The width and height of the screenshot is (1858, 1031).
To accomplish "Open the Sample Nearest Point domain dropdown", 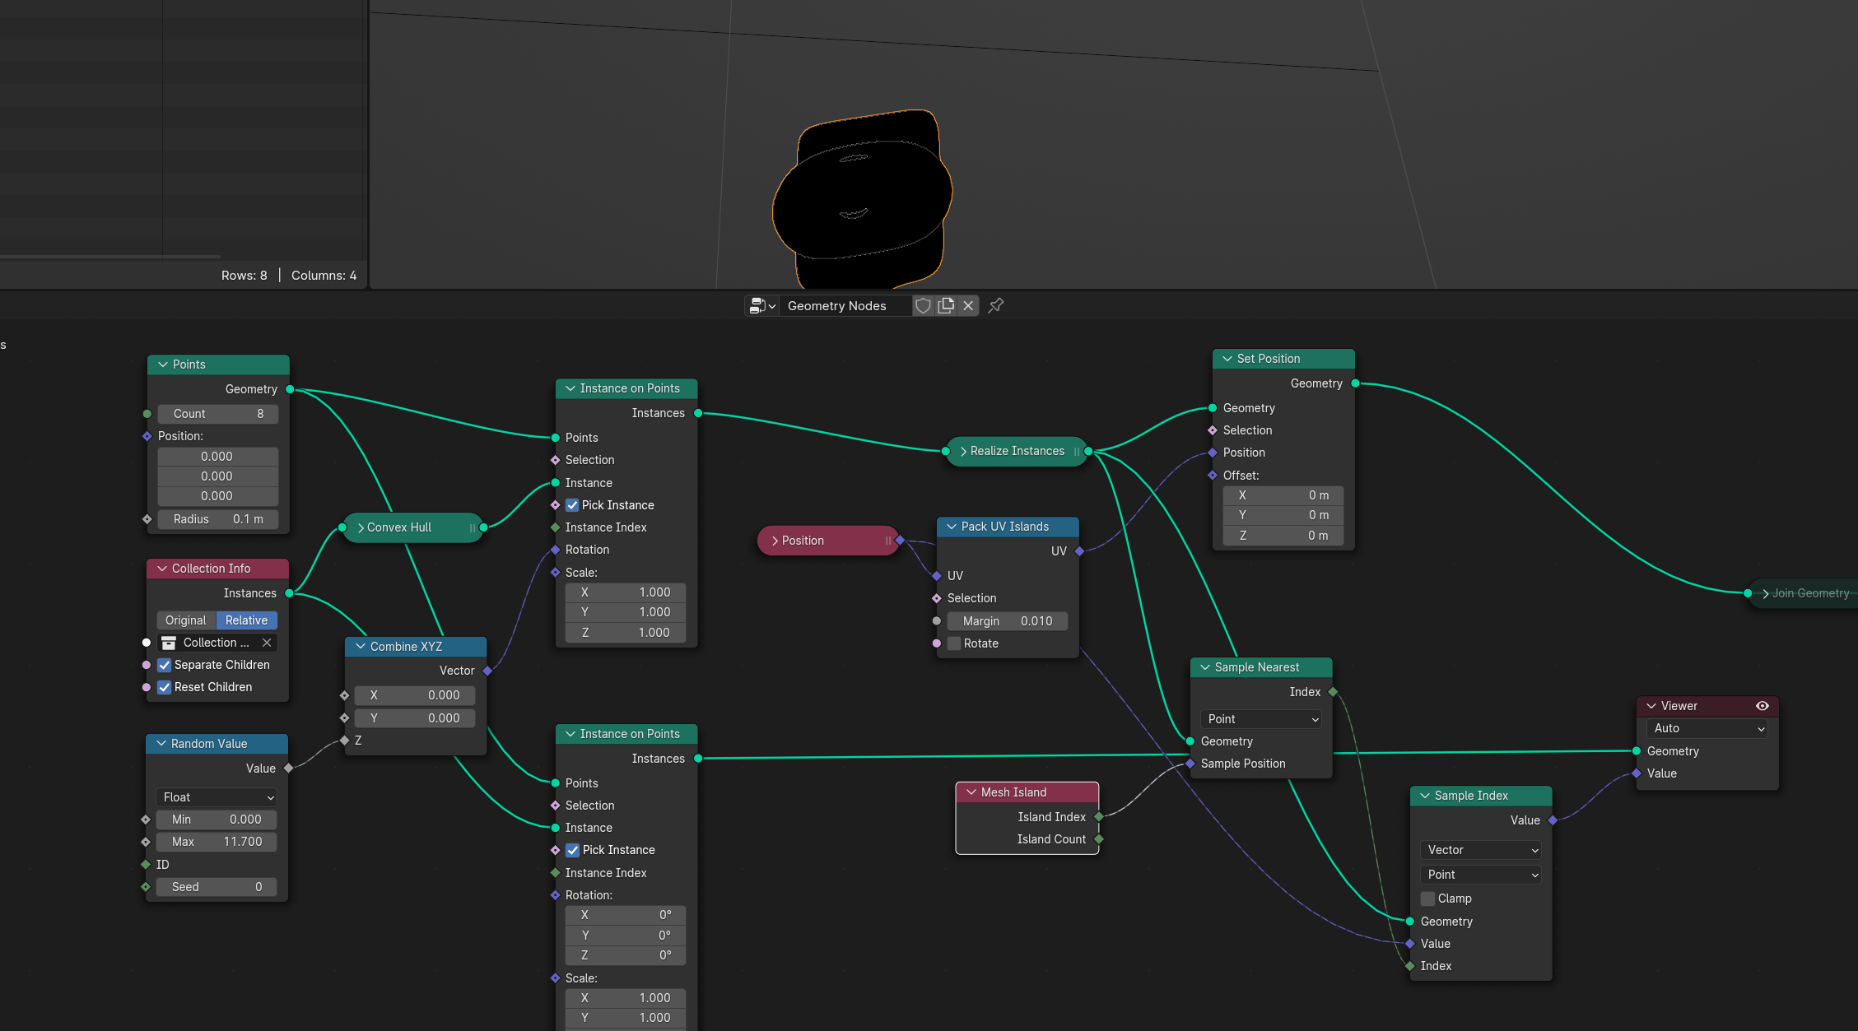I will (x=1261, y=719).
